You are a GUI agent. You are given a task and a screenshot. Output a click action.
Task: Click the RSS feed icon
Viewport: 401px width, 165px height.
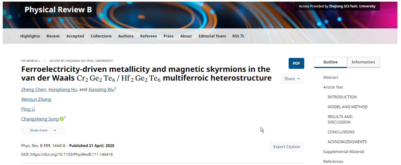tap(242, 36)
